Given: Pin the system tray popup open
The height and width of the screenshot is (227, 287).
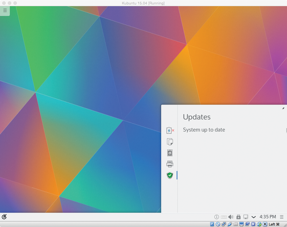Looking at the screenshot, I should (x=283, y=108).
